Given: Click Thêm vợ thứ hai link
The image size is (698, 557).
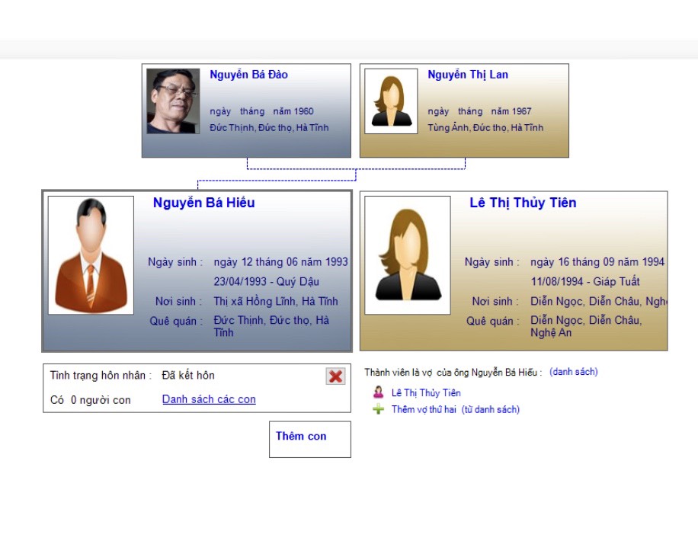Looking at the screenshot, I should [424, 409].
